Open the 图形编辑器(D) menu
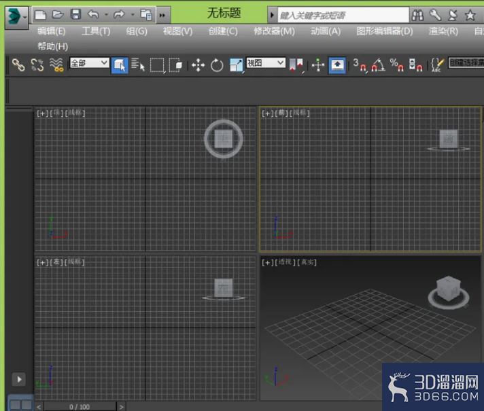 click(x=385, y=31)
